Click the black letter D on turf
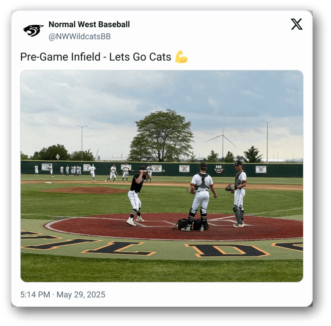Viewport: 331px width, 326px height. (227, 250)
